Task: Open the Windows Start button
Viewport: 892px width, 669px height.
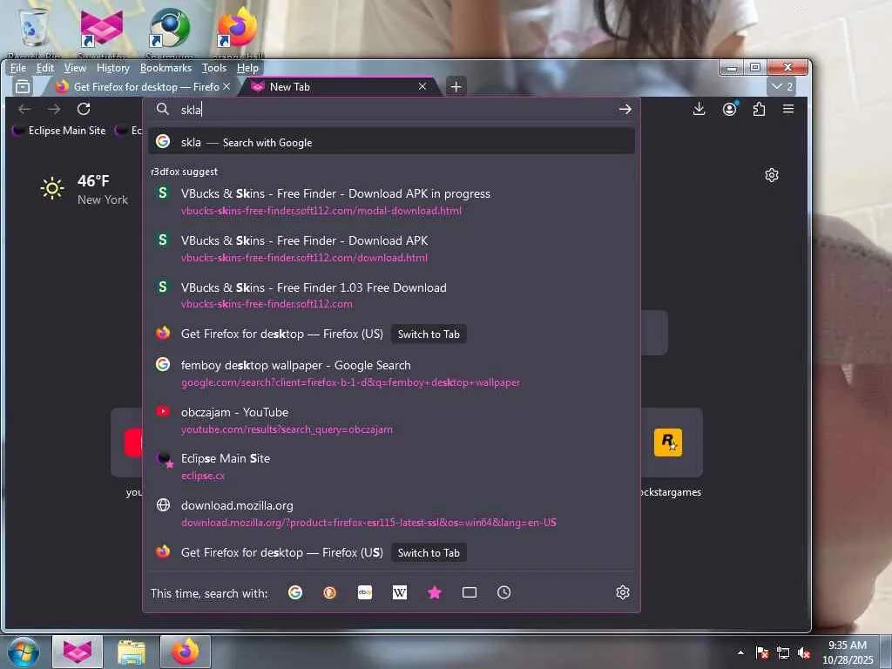Action: tap(23, 652)
